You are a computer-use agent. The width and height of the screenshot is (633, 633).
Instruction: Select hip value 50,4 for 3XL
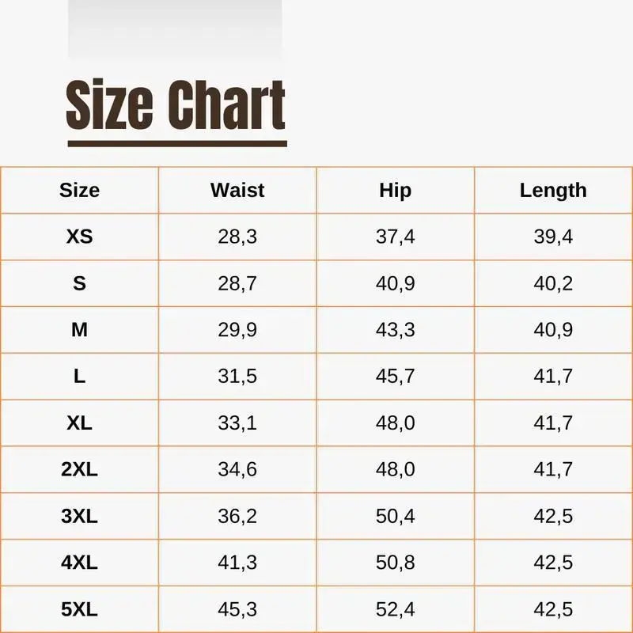click(395, 517)
